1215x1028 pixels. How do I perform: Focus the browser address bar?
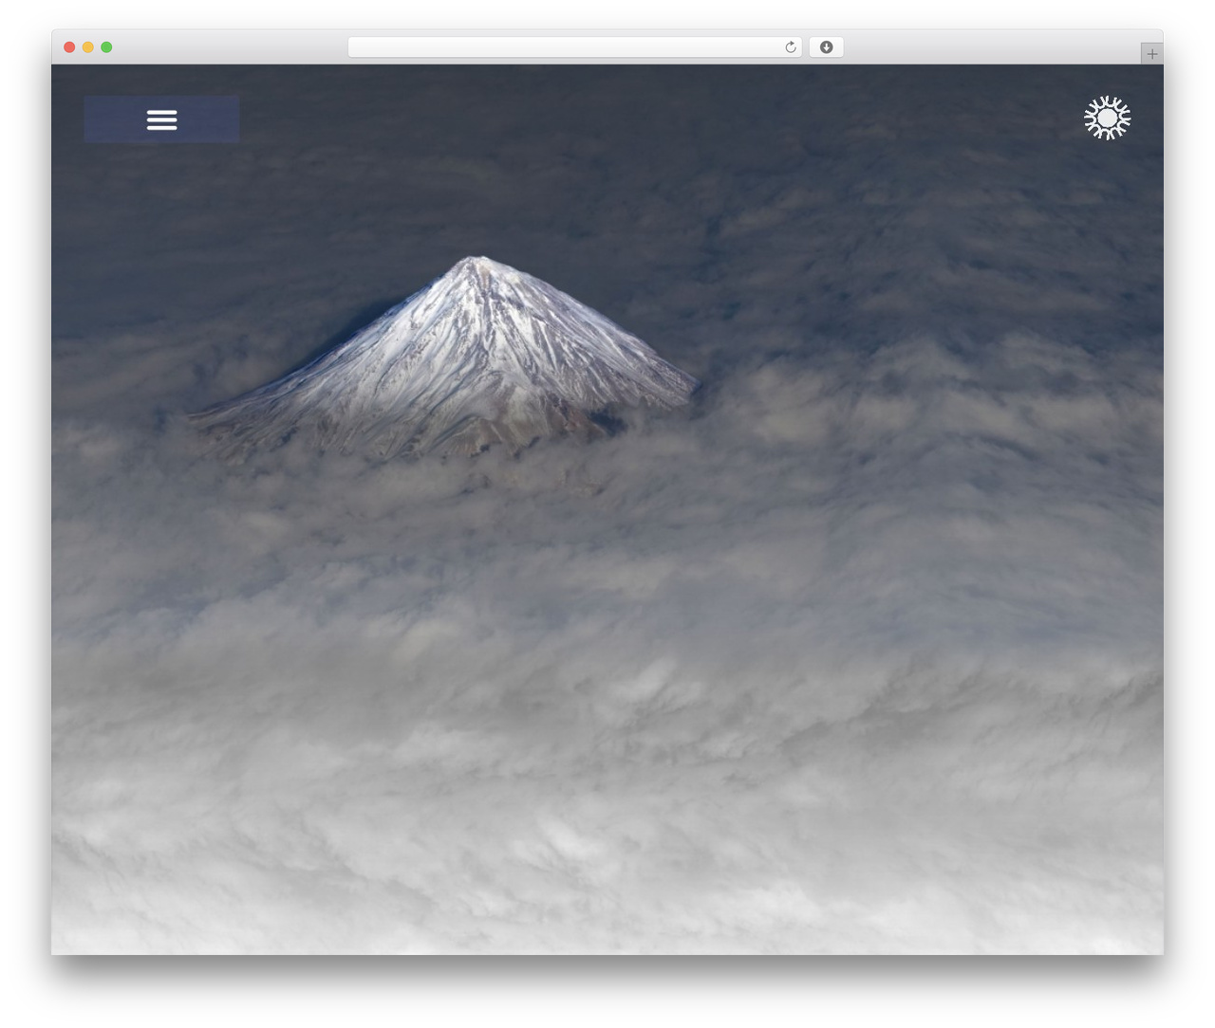pyautogui.click(x=575, y=47)
